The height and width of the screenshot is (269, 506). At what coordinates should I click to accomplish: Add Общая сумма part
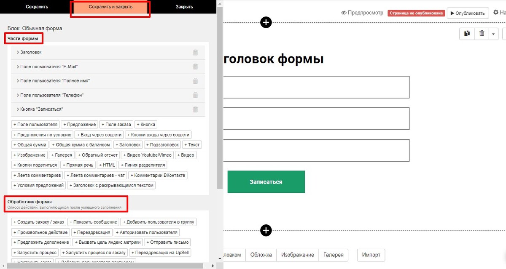tap(30, 145)
